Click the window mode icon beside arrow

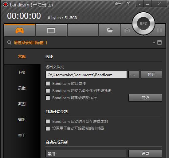tap(159, 43)
